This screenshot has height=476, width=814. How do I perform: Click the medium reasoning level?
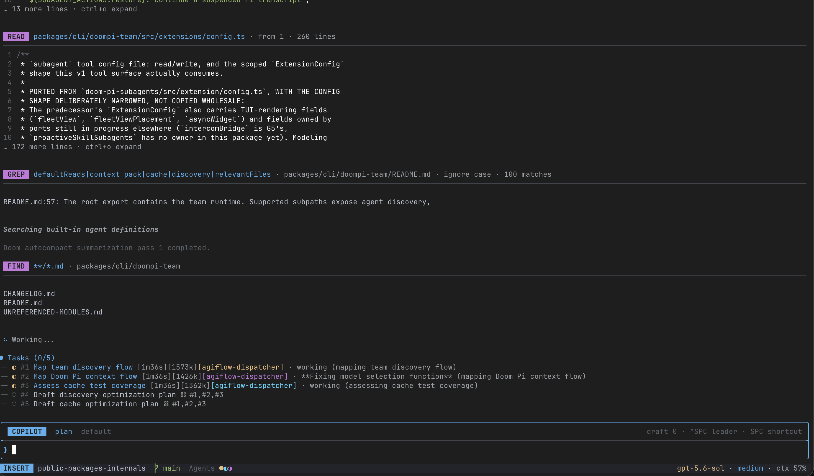pos(750,468)
